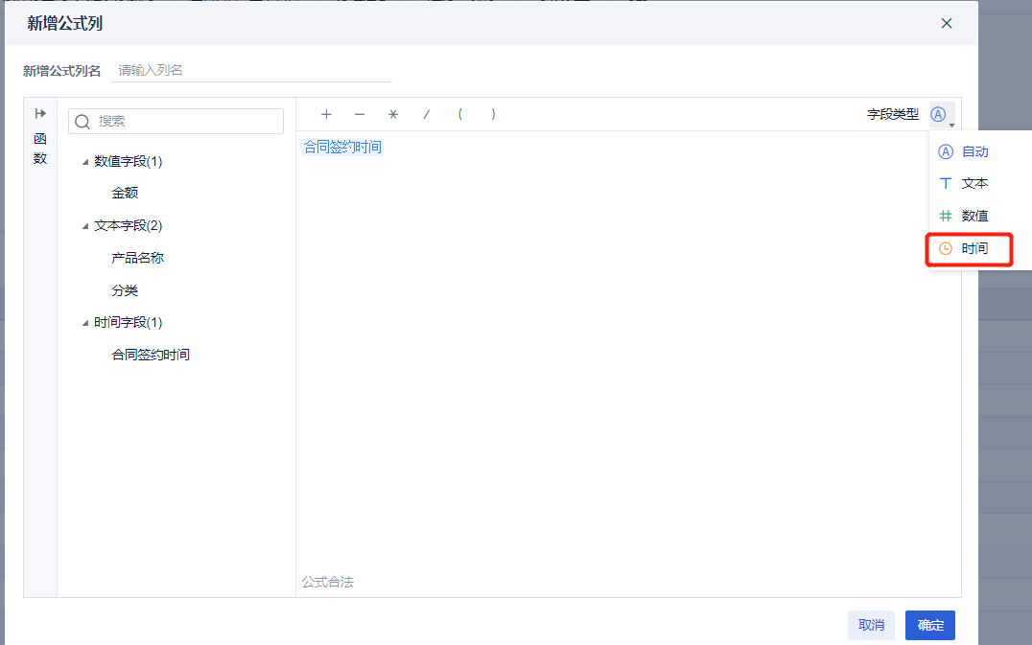Open the 函数 vertical tab
Image resolution: width=1032 pixels, height=645 pixels.
(x=40, y=149)
